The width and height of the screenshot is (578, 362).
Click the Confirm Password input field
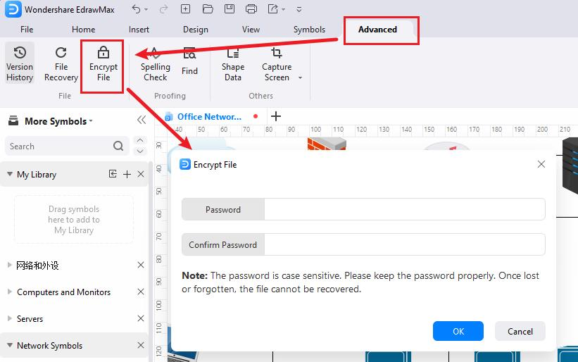(404, 244)
